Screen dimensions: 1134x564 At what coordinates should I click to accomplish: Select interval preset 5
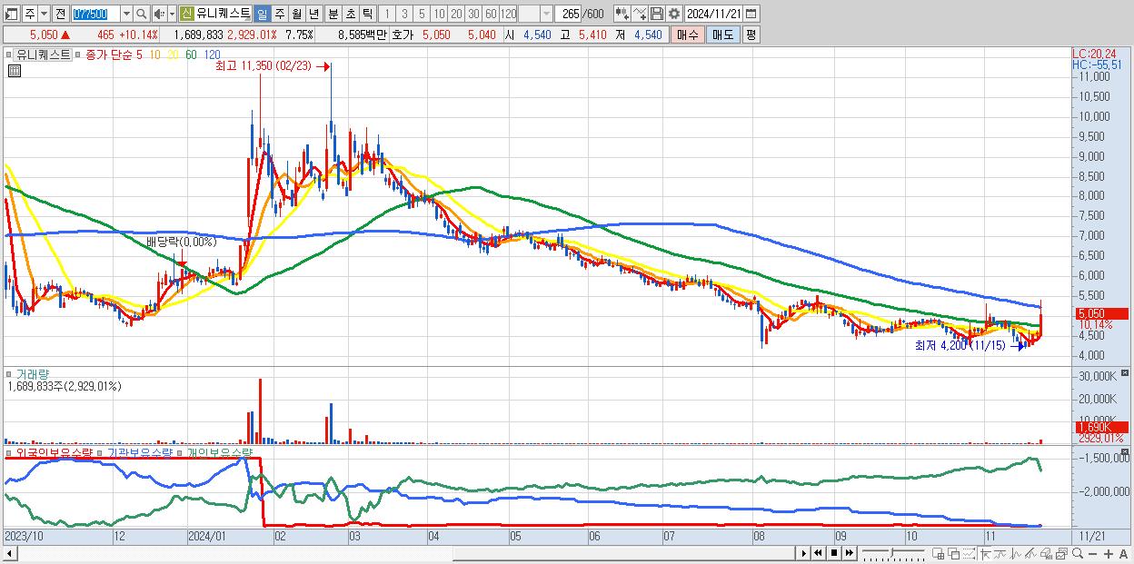coord(422,14)
